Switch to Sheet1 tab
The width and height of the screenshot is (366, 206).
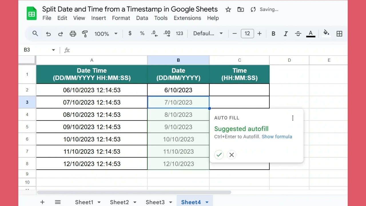(x=84, y=202)
